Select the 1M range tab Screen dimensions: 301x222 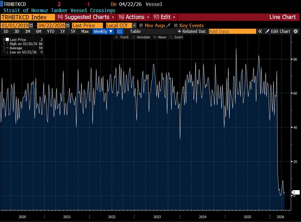pyautogui.click(x=27, y=31)
